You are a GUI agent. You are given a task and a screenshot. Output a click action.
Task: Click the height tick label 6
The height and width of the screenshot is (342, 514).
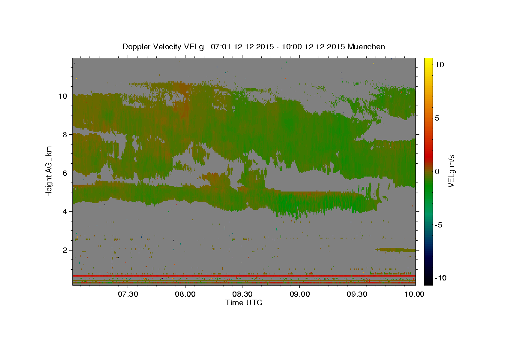coord(66,173)
